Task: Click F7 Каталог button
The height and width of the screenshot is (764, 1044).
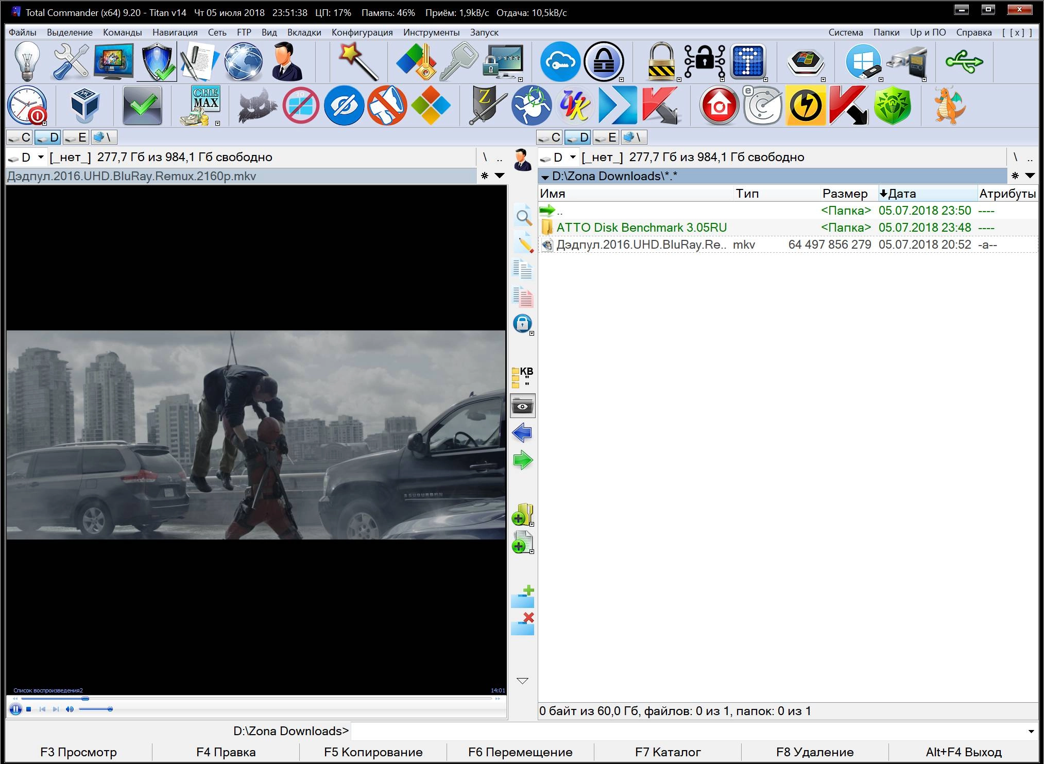Action: tap(668, 752)
